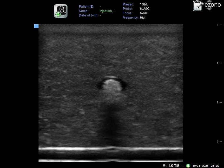Screen dimensions: 224x168
Task: Click the 0 cm depth scale marker
Action: point(217,25)
